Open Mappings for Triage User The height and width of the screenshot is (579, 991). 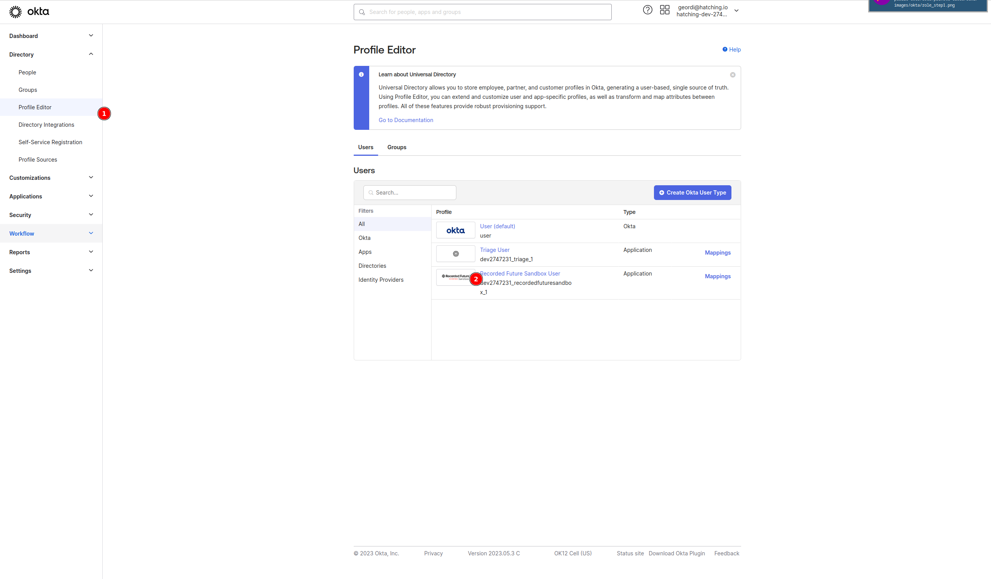pos(717,253)
